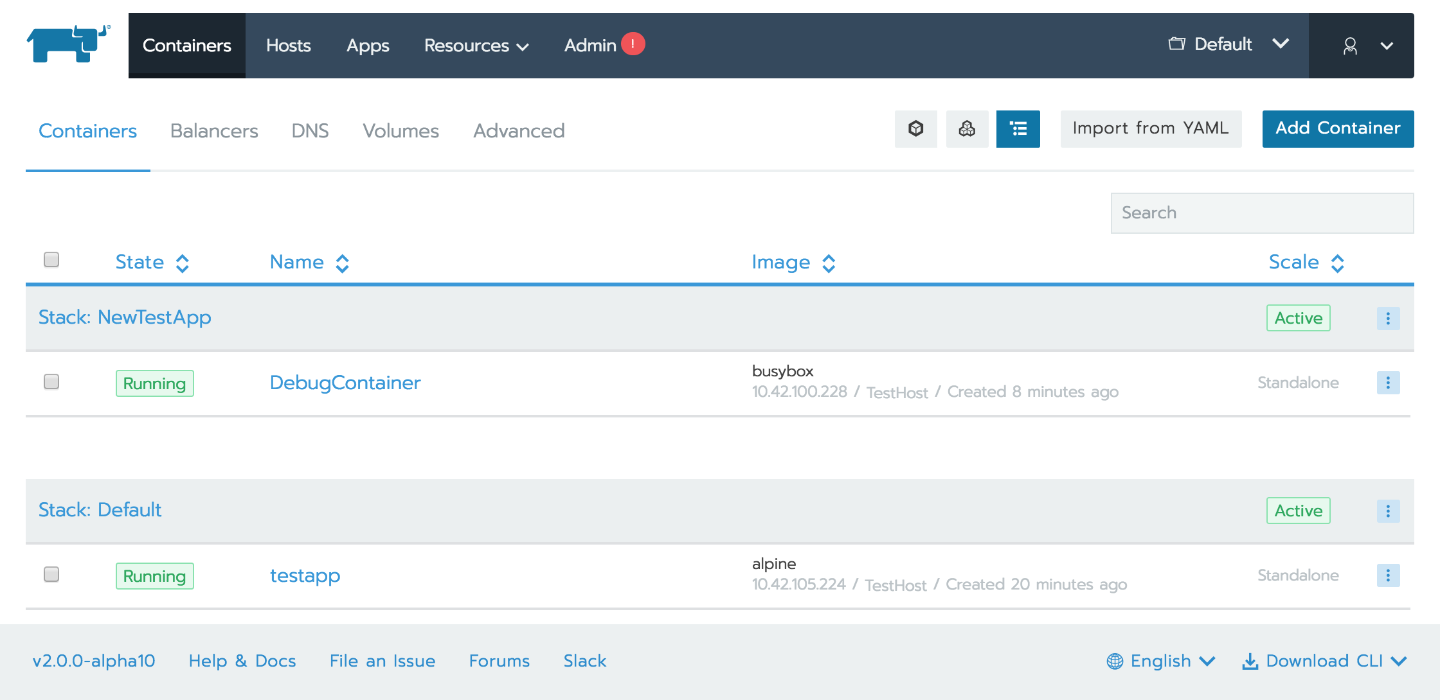
Task: Click TestHost link in DebugContainer row
Action: (x=897, y=392)
